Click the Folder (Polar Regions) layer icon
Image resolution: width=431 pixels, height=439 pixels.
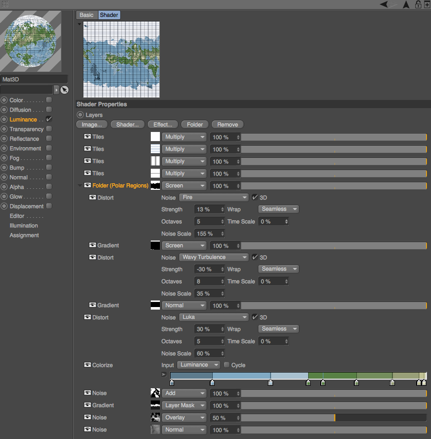(87, 185)
